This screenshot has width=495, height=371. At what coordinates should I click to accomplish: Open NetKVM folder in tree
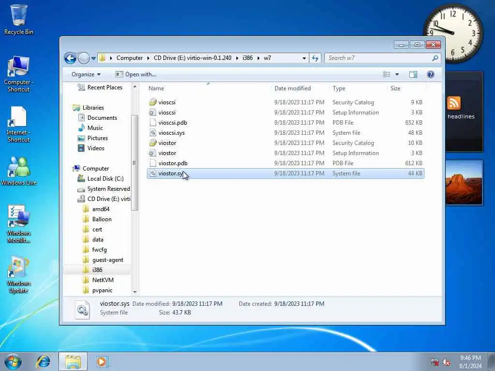(x=98, y=280)
